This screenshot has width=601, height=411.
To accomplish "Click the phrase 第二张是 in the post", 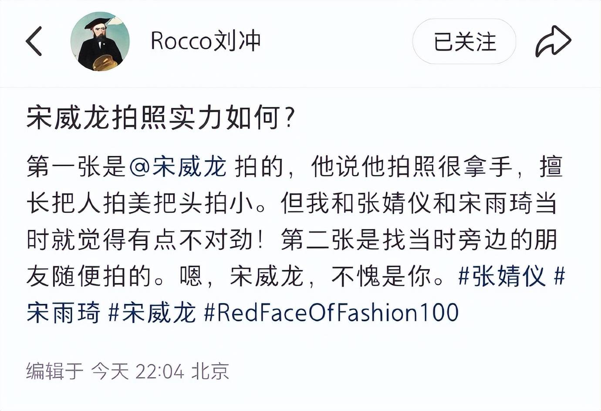I will (x=330, y=239).
